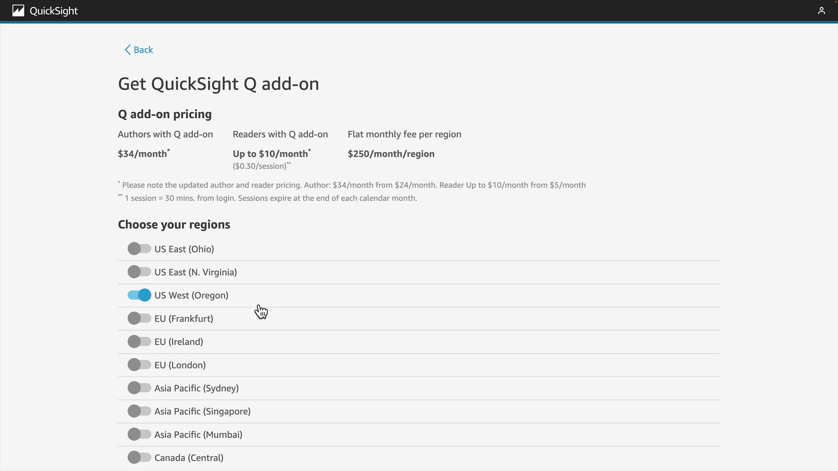The image size is (838, 471).
Task: Enable the US East (Ohio) toggle
Action: coord(139,249)
